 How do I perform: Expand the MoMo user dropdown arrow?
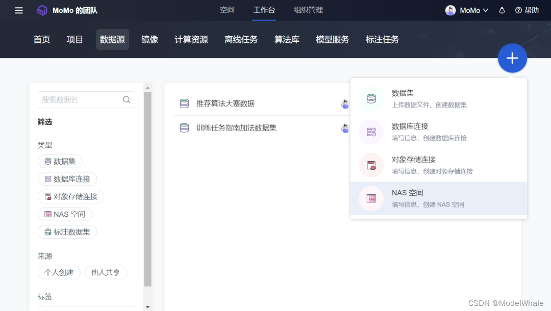click(486, 11)
